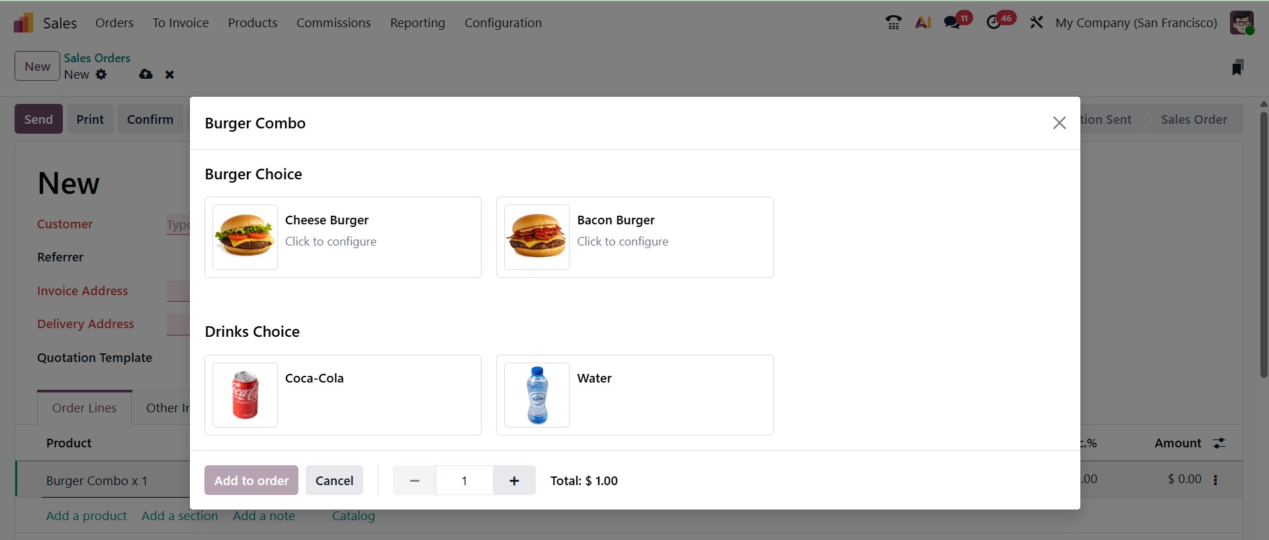Open the debug tools wrench icon
Screen dimensions: 1269x540
click(x=1036, y=22)
